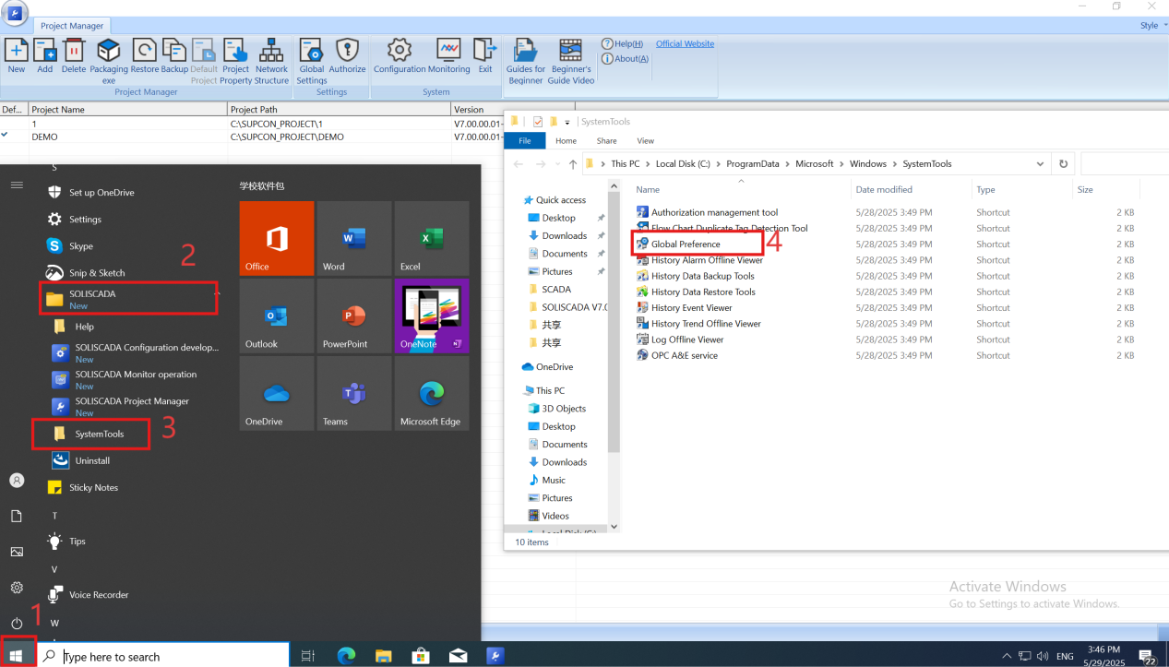The image size is (1169, 667).
Task: Click the Backup project icon
Action: pyautogui.click(x=174, y=55)
